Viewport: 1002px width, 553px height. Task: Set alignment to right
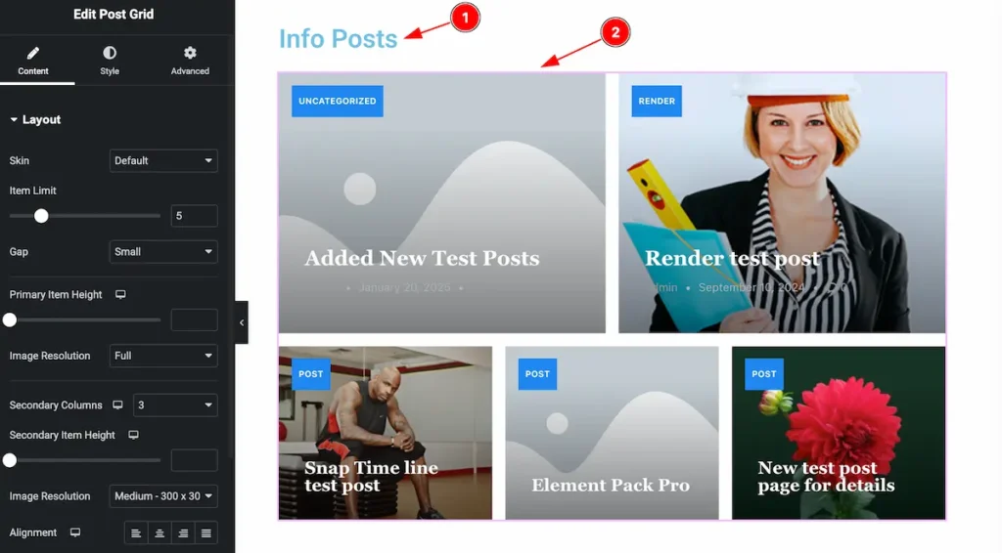pos(183,533)
